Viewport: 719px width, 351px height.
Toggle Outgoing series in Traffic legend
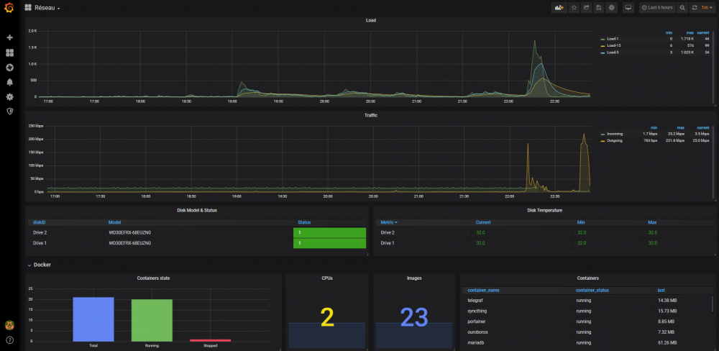(615, 141)
